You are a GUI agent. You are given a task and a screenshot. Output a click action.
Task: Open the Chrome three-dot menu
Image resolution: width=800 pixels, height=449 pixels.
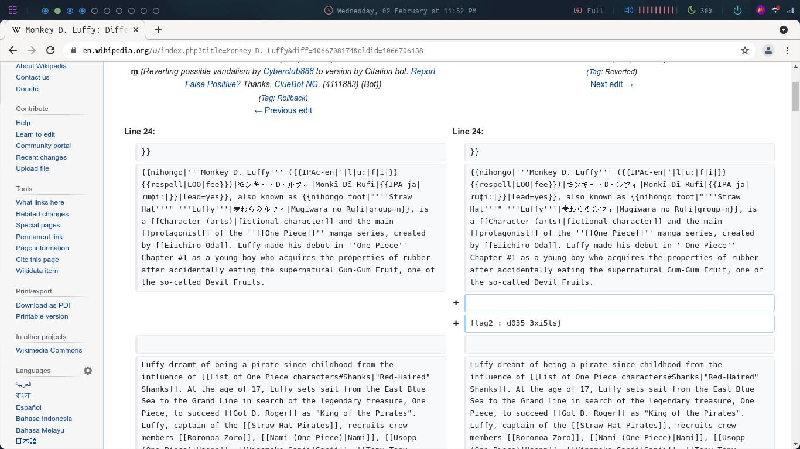[x=788, y=51]
